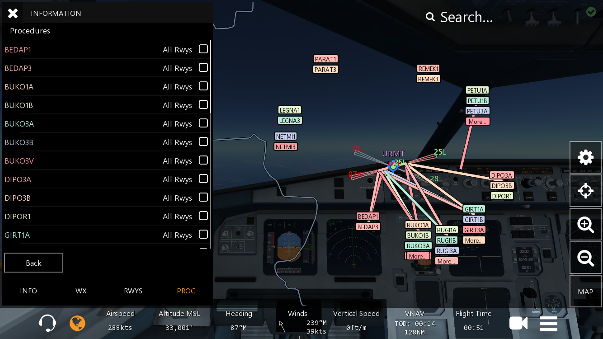Tap the Vertical Speed 0ft/m readout
Image resolution: width=603 pixels, height=339 pixels.
coord(356,320)
